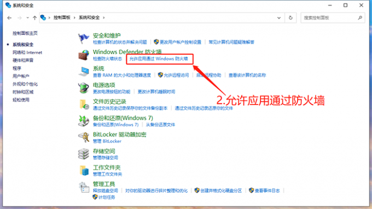This screenshot has height=209, width=372.
Task: Open 通过文件历史记录还原你的文件
Action: (x=204, y=108)
